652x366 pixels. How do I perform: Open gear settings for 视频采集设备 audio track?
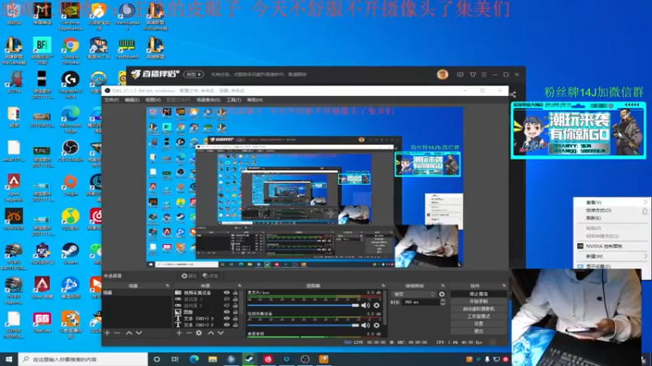click(x=377, y=325)
